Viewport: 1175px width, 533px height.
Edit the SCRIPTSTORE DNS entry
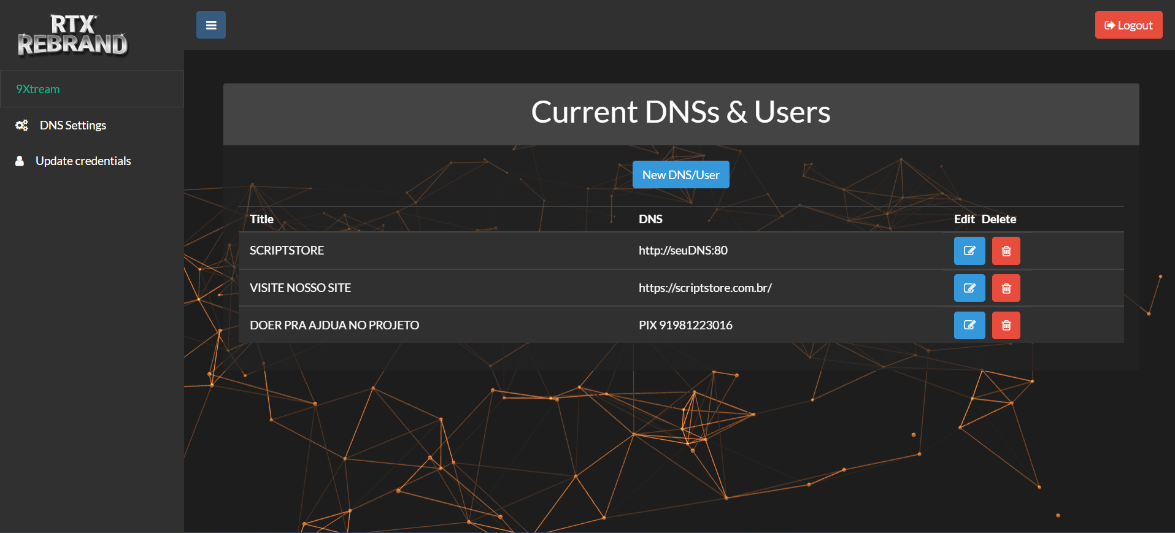tap(969, 251)
